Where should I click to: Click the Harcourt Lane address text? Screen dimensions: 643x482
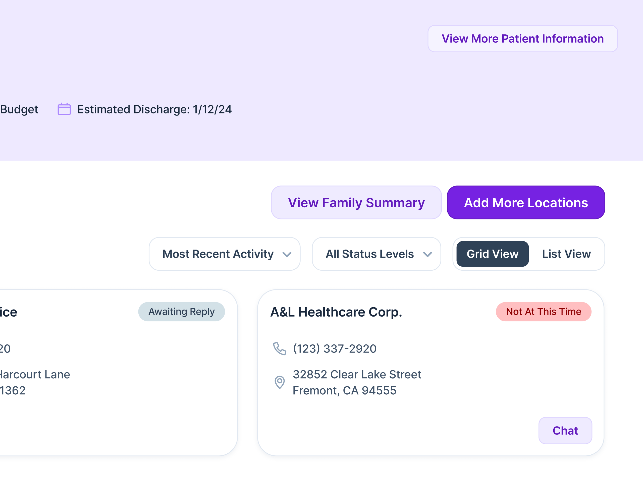(35, 375)
